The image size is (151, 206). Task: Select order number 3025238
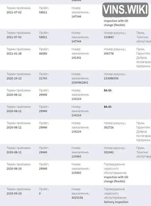(77, 198)
